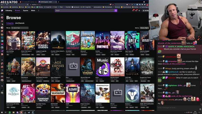Open the ASMR category cover
The height and width of the screenshot is (114, 202).
pos(73,93)
